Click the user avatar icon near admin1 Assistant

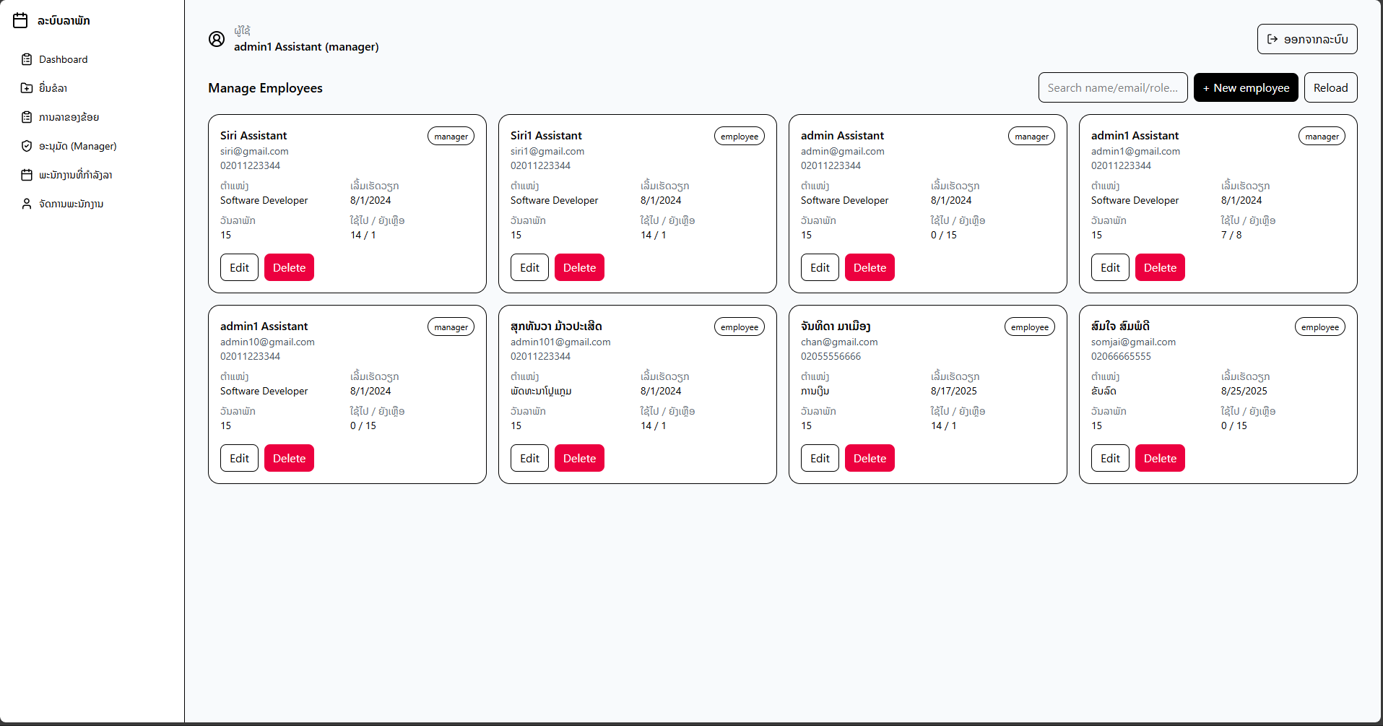(217, 39)
